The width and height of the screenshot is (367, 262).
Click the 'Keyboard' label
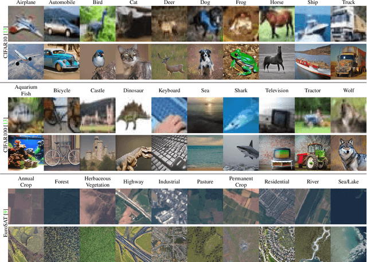coord(169,91)
